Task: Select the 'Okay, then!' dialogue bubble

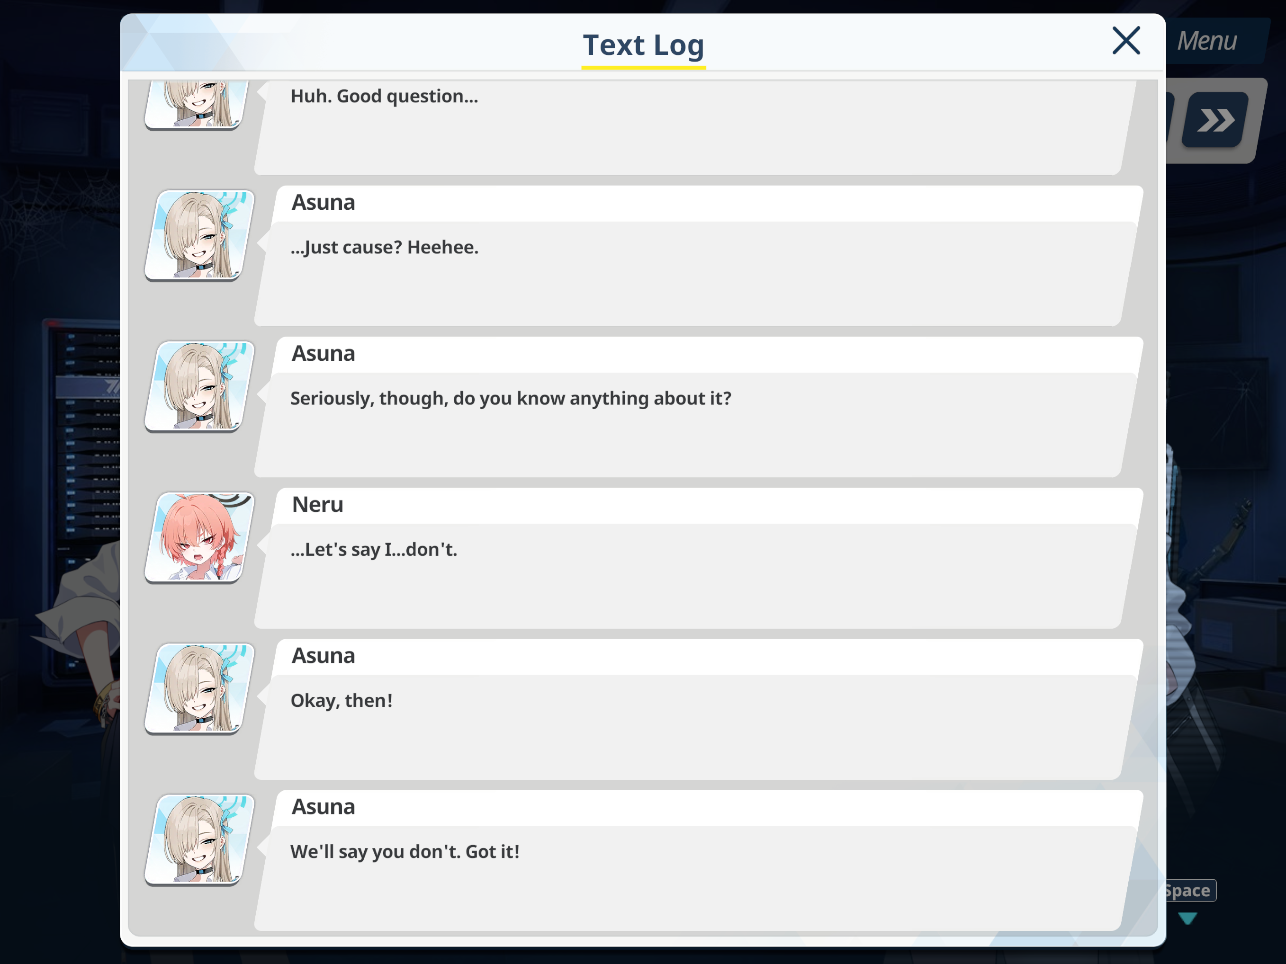Action: [695, 727]
